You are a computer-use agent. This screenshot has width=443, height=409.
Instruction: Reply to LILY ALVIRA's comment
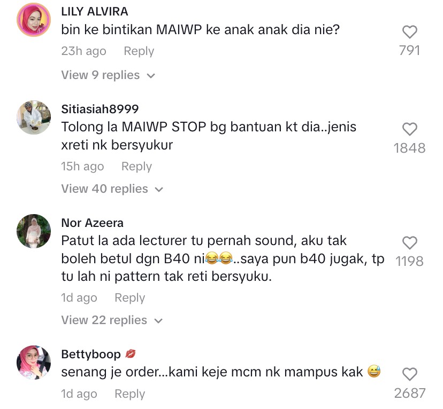tap(139, 51)
